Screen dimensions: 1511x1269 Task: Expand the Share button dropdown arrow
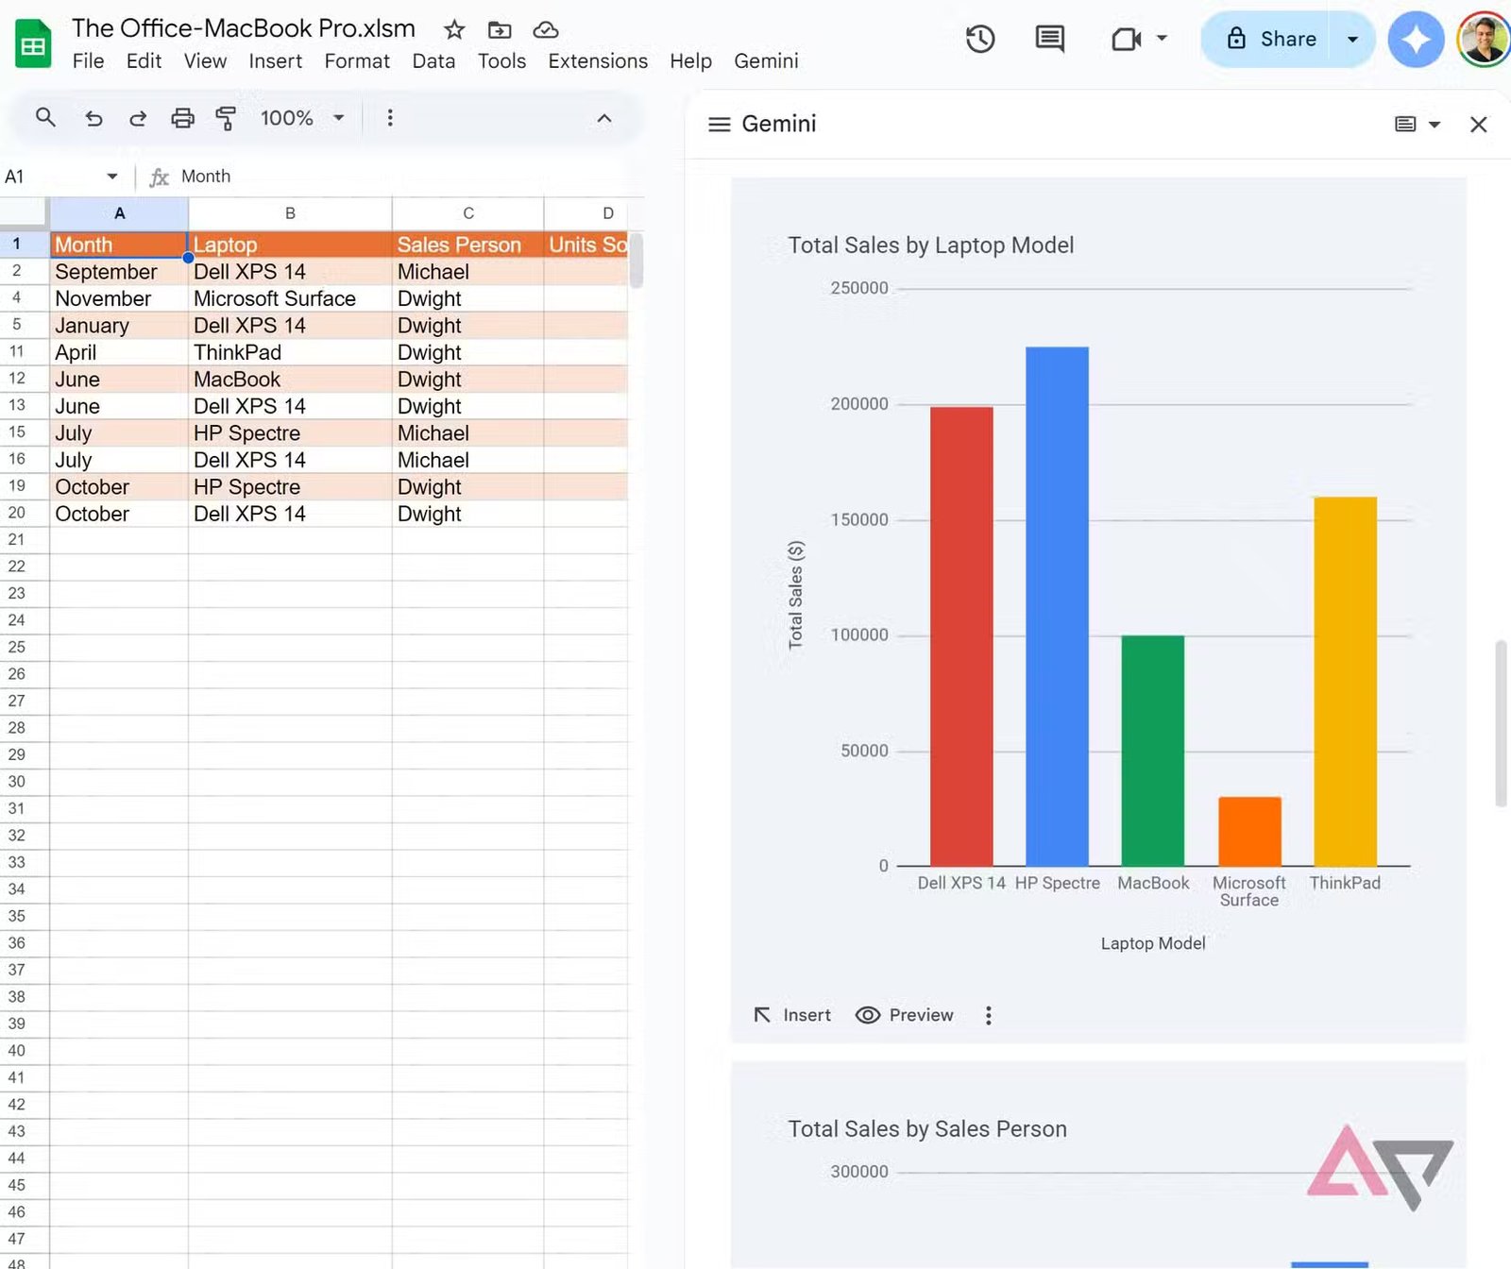tap(1354, 39)
